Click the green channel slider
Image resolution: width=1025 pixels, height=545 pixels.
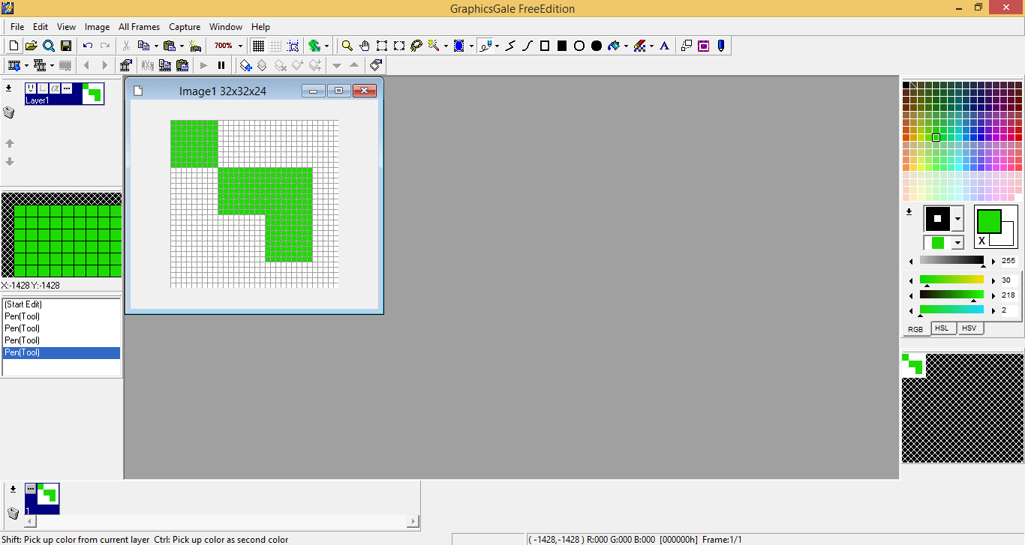click(951, 295)
